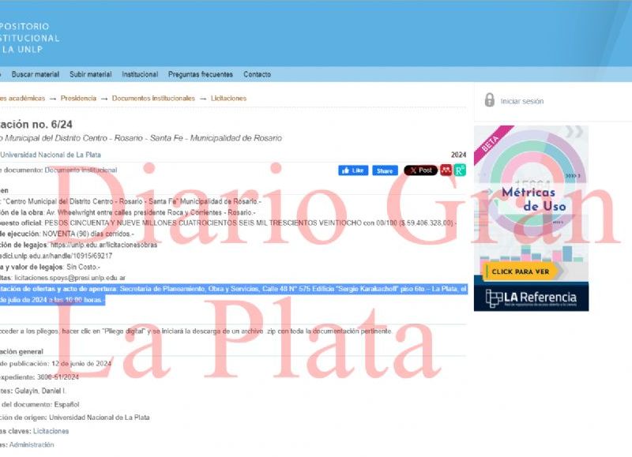Click the green ResearchGate share icon

(460, 170)
